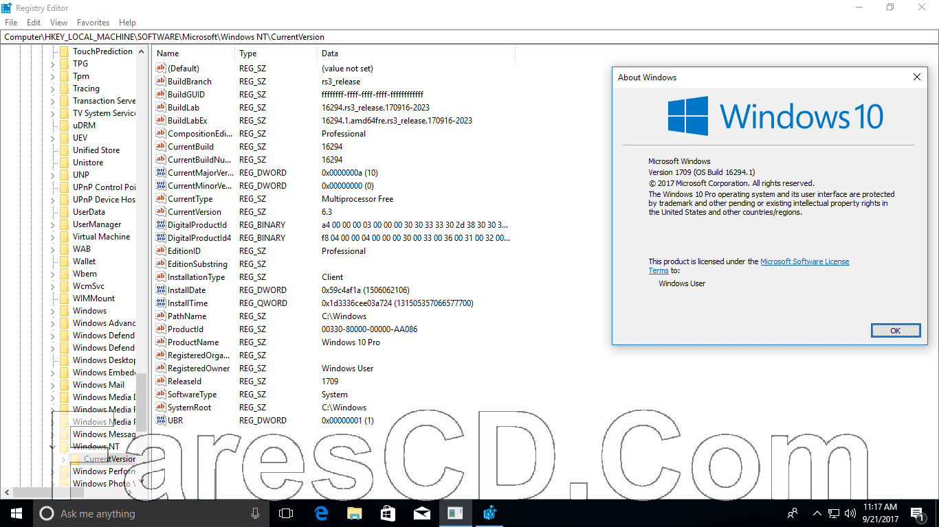This screenshot has width=939, height=527.
Task: Close the About Windows dialog
Action: (x=916, y=78)
